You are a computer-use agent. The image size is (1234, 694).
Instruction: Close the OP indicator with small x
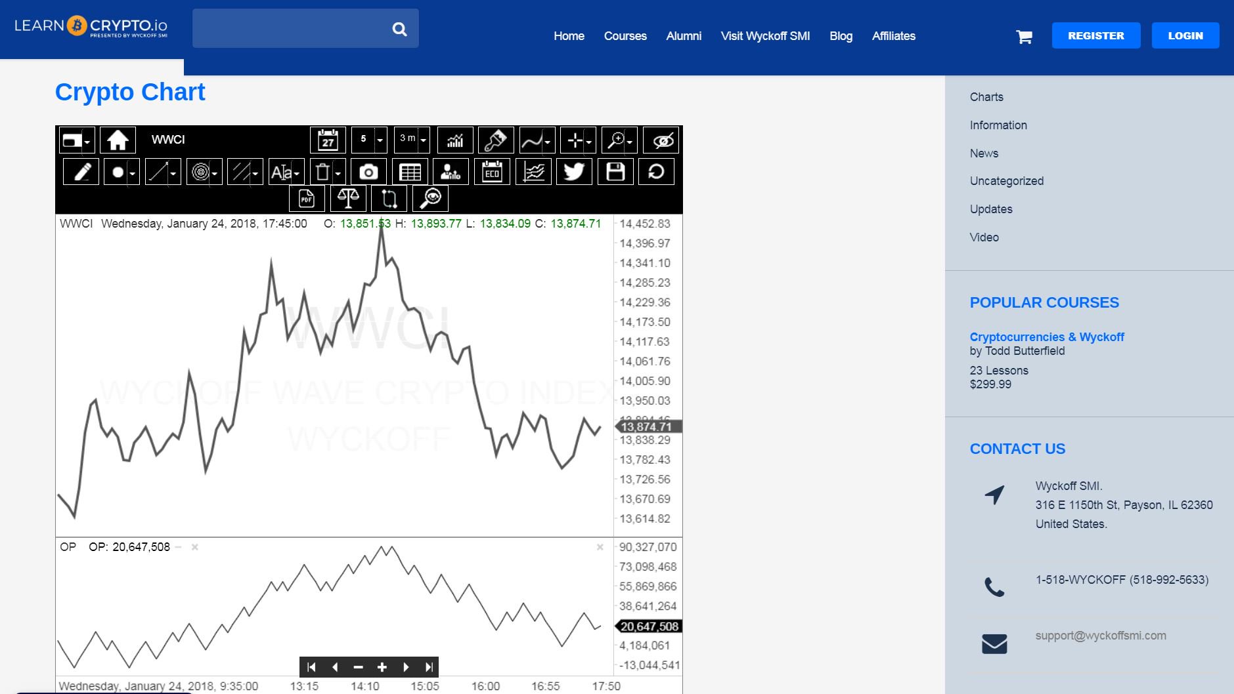pos(194,547)
